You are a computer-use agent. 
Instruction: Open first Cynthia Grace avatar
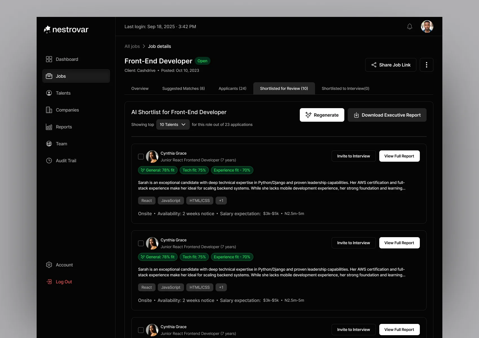(152, 157)
